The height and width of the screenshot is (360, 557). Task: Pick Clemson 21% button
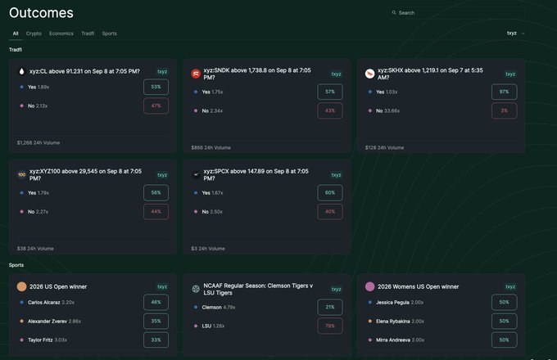(330, 307)
